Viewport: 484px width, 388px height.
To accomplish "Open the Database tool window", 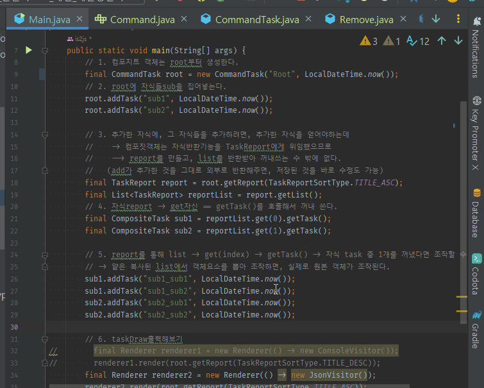I will tap(476, 213).
